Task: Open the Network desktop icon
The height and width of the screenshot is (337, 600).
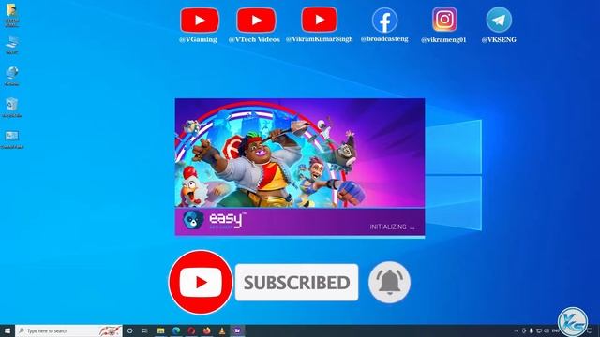Action: (x=12, y=76)
